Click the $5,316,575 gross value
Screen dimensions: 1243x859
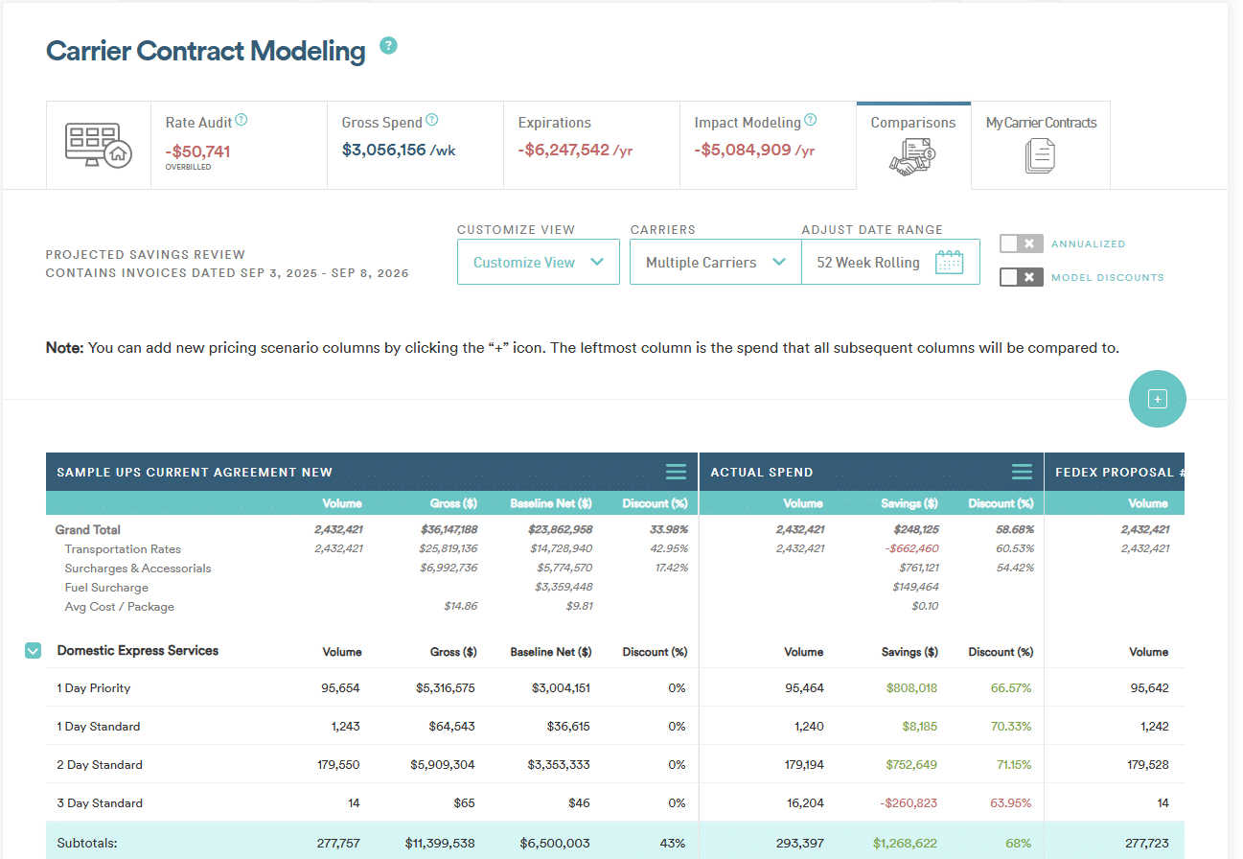pos(445,688)
